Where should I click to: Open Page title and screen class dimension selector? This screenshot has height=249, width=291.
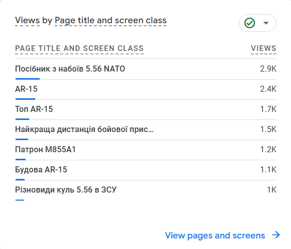(111, 21)
